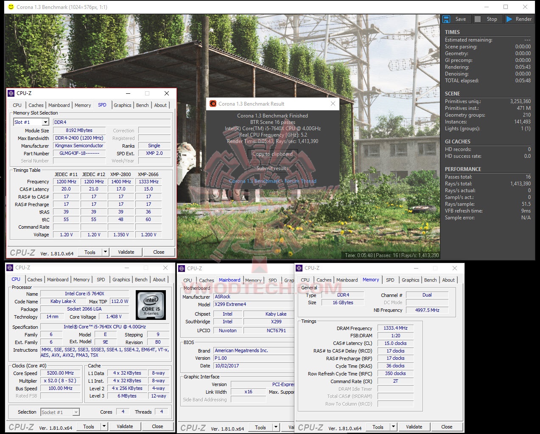Image resolution: width=540 pixels, height=434 pixels.
Task: Click the ASRock manufacturer value
Action: tap(253, 297)
